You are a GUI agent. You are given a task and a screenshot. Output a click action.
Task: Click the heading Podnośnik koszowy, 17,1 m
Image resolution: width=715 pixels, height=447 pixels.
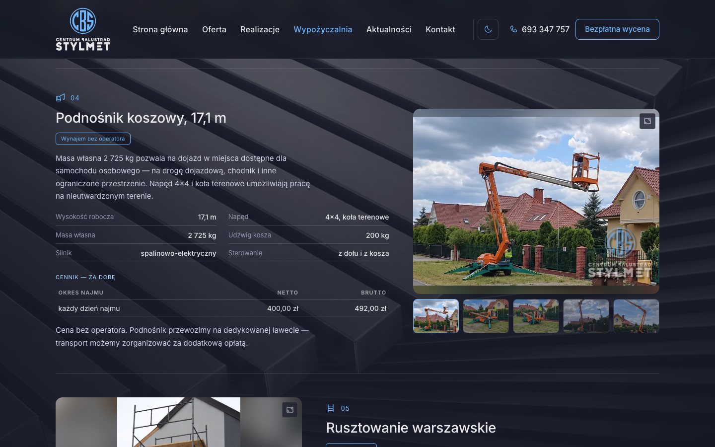click(x=141, y=118)
